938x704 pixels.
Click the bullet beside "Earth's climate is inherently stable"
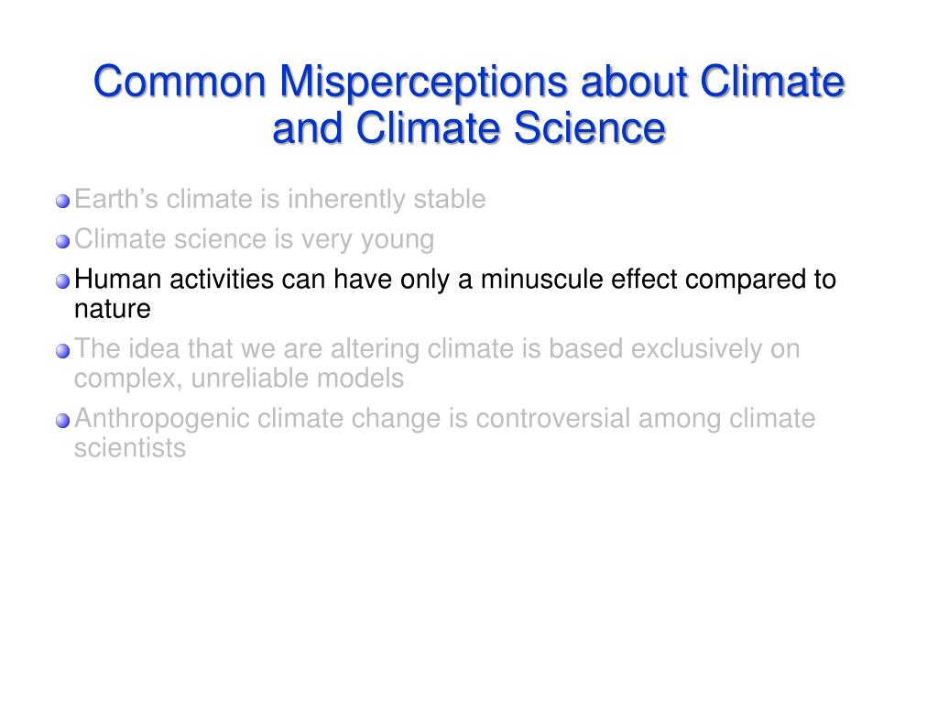[63, 201]
